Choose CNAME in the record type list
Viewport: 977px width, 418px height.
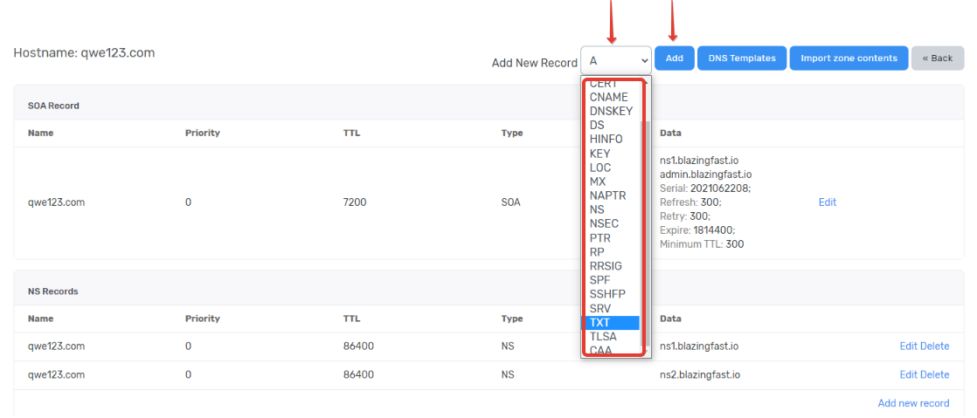(x=609, y=98)
